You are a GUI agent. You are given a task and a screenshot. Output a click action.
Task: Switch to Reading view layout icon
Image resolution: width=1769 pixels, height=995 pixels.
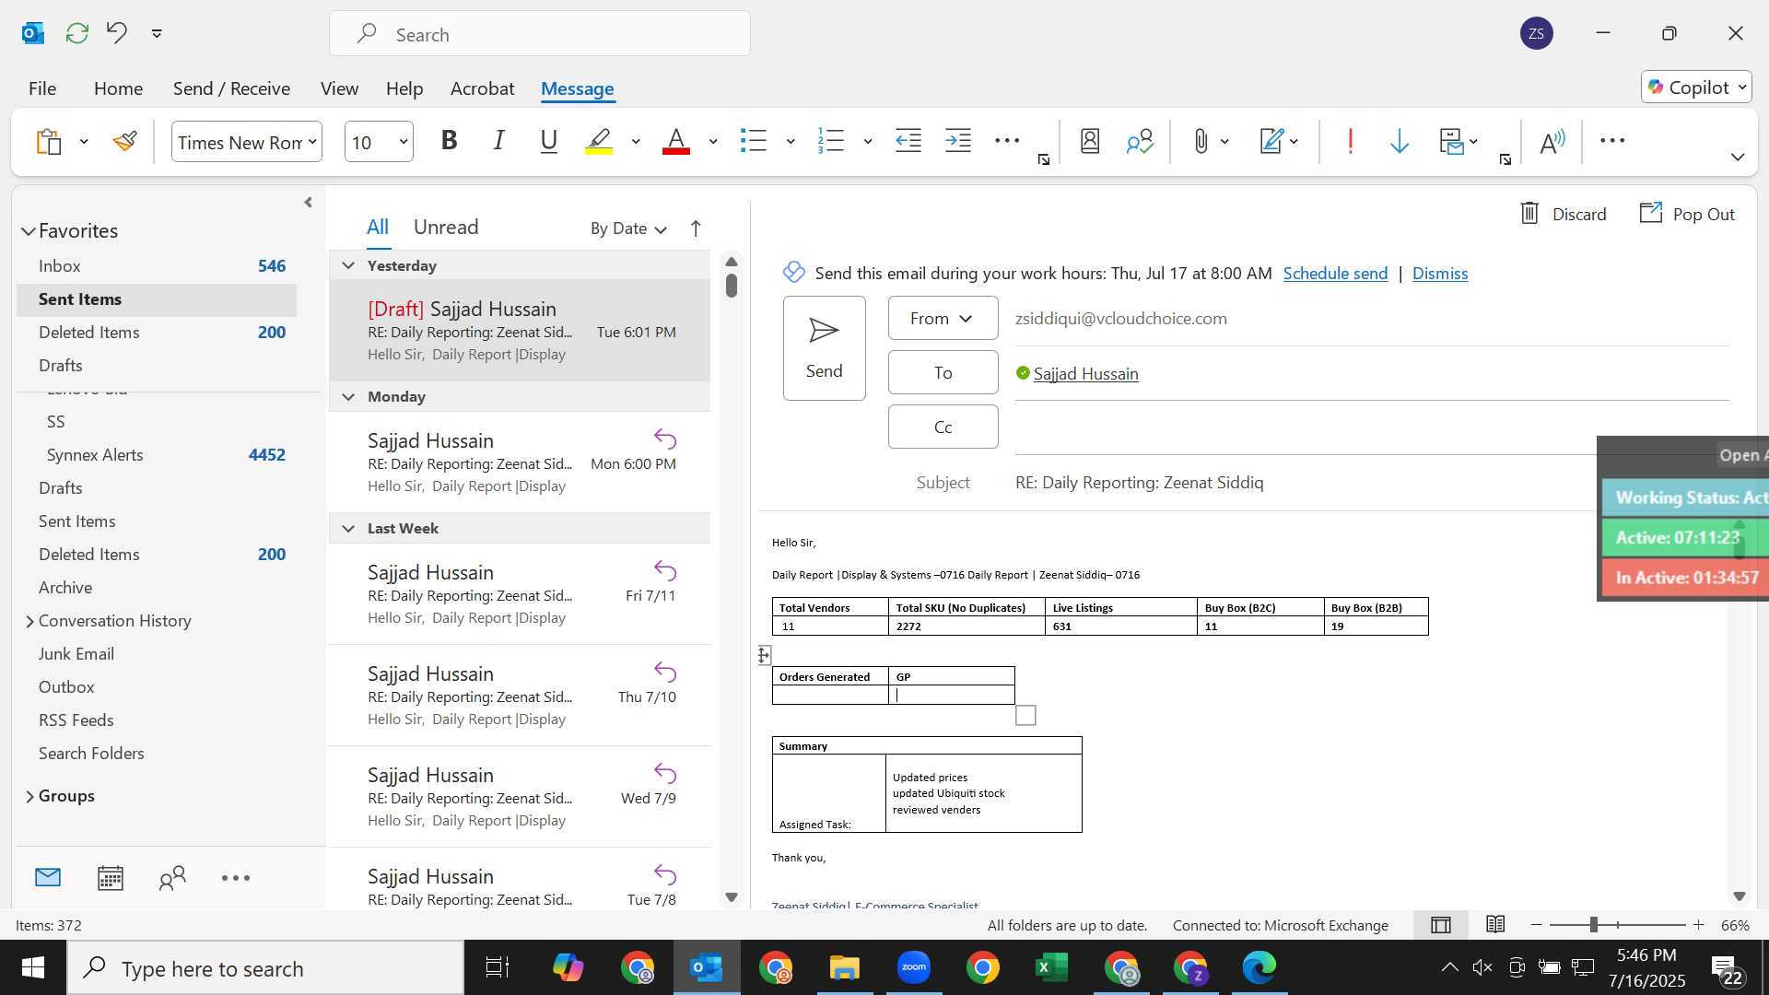1495,925
